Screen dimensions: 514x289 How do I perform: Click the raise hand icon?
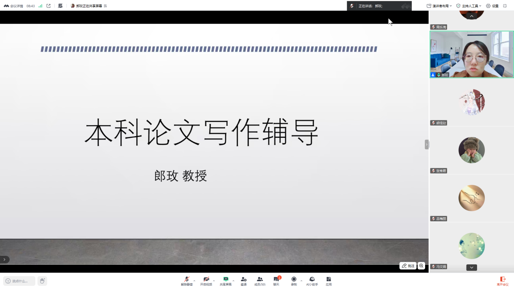42,281
